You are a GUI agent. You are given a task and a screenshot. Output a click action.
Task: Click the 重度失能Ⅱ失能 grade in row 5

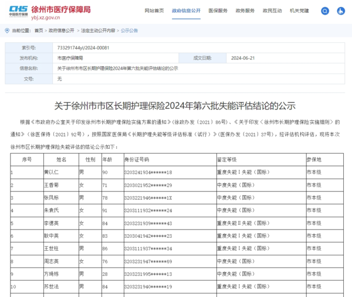[x=243, y=223]
